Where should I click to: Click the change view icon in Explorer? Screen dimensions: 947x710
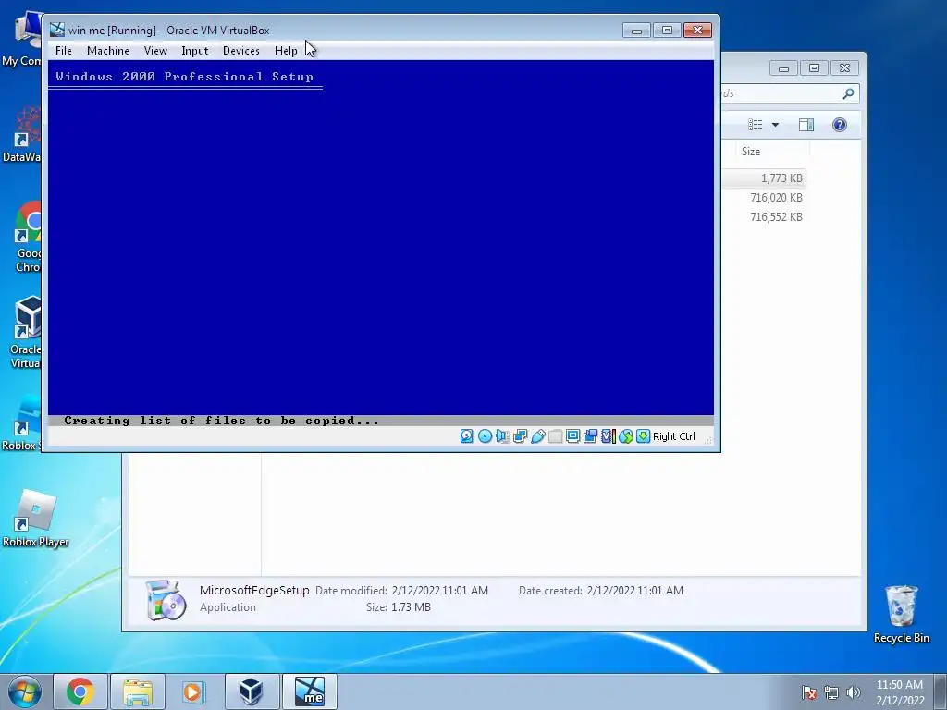pyautogui.click(x=755, y=125)
